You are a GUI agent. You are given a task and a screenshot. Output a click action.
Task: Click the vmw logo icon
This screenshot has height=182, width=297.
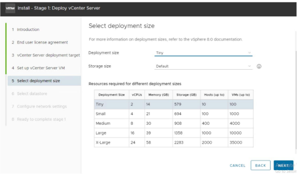tap(10, 8)
